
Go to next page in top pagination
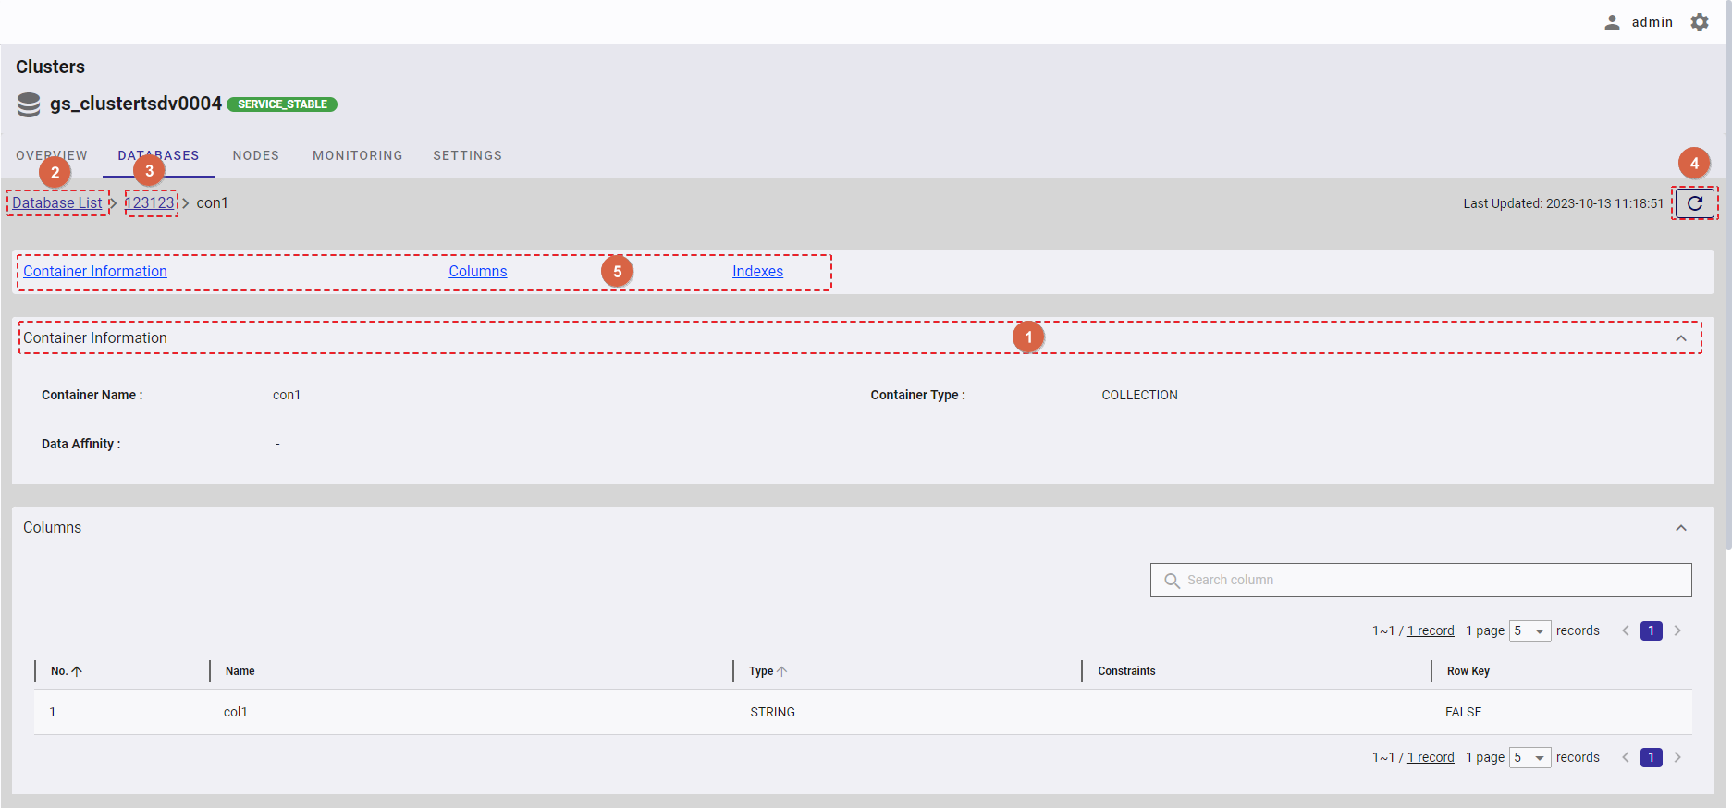(x=1677, y=630)
